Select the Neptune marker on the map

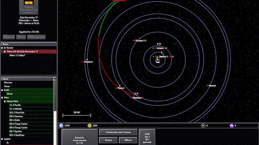click(x=137, y=98)
